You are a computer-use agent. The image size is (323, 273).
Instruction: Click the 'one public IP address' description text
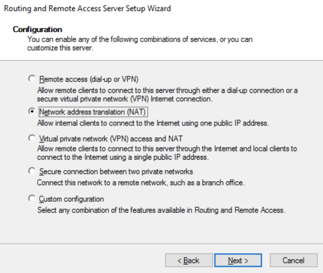153,123
